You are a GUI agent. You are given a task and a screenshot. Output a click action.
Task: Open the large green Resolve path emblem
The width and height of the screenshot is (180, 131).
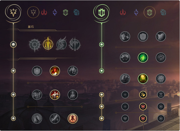coord(102,12)
